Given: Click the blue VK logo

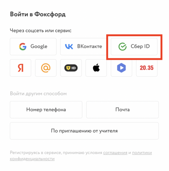Looking at the screenshot, I should [x=69, y=46].
